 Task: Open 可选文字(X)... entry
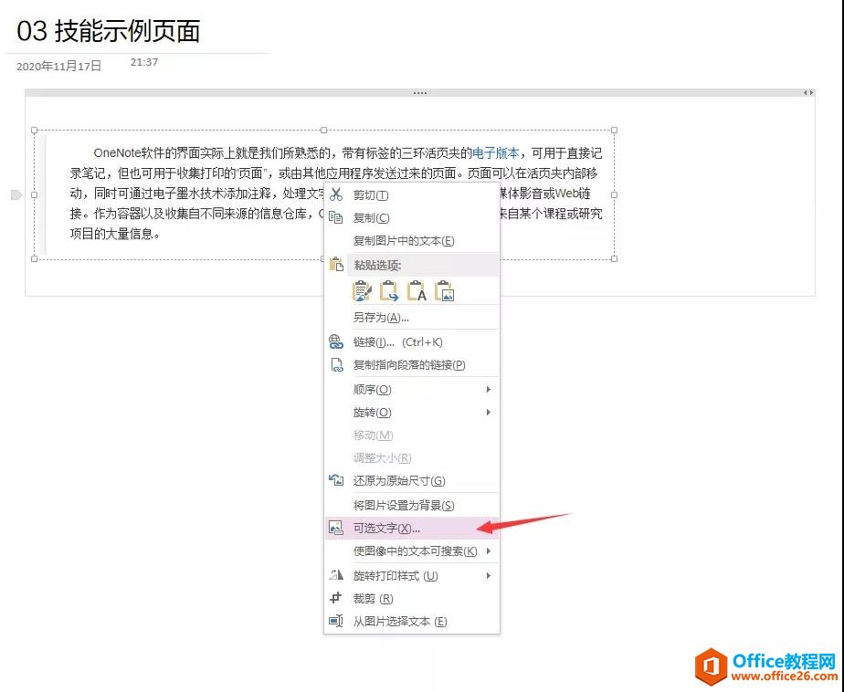pos(412,528)
